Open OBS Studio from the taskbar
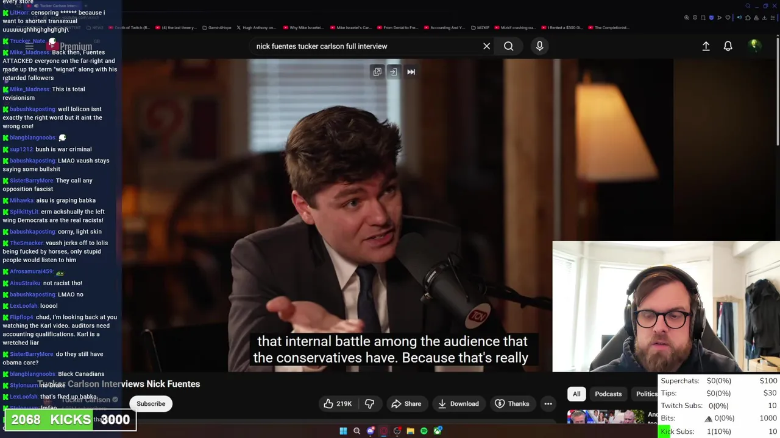 point(397,431)
